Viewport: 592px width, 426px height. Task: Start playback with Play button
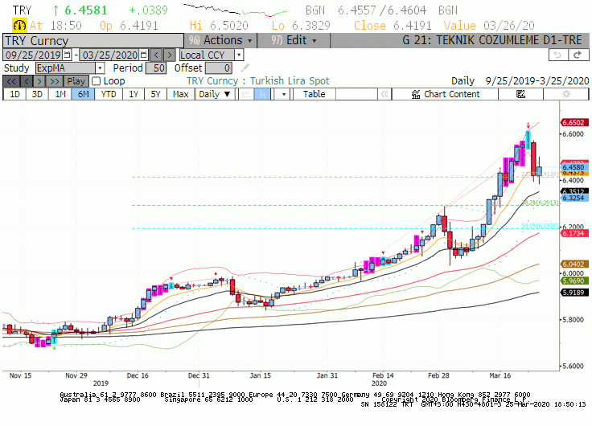pos(76,81)
